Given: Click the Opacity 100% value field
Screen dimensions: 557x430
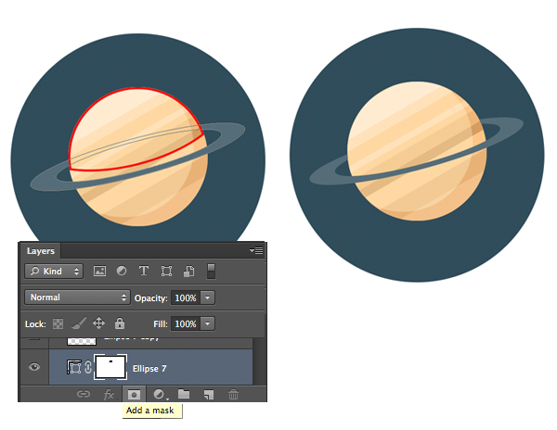Looking at the screenshot, I should 186,297.
